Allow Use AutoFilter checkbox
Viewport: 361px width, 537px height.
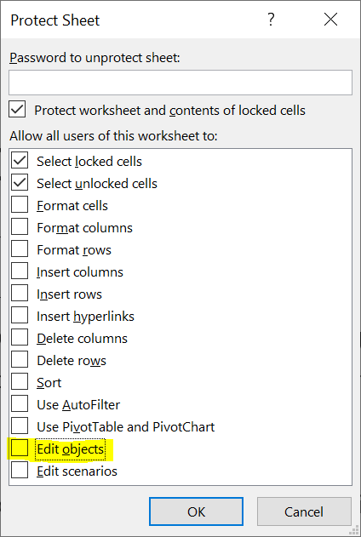pos(20,404)
